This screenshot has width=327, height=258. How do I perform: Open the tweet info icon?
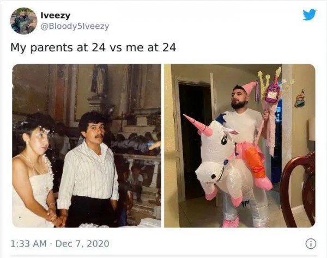pos(311,244)
